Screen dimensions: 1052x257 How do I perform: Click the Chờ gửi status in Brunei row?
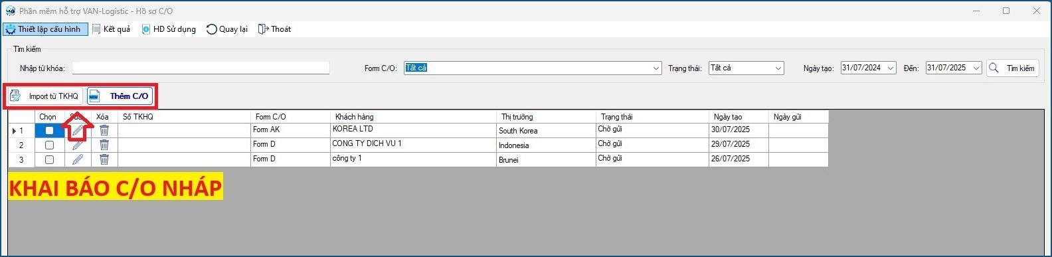(x=652, y=159)
